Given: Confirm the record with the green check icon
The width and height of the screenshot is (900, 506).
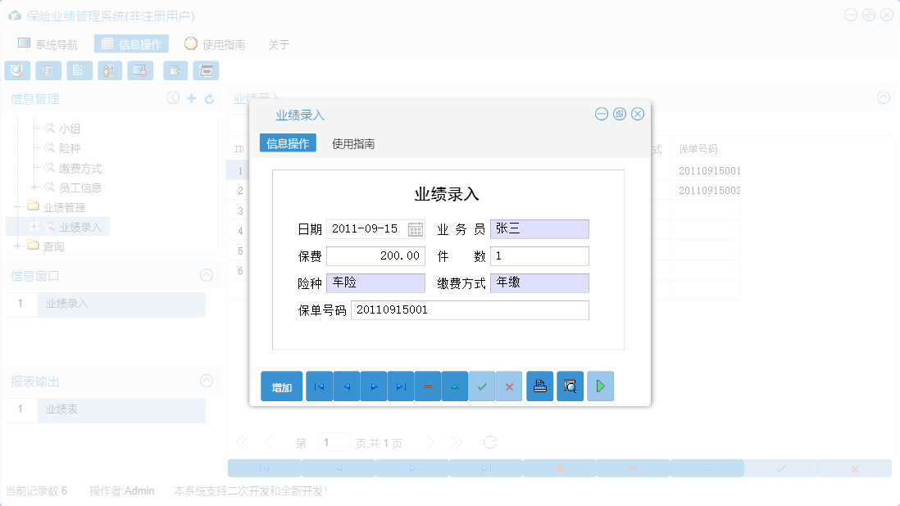Looking at the screenshot, I should pyautogui.click(x=482, y=386).
